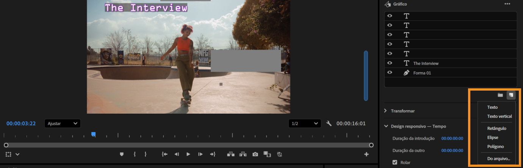
Task: Open the Ajustar zoom dropdown
Action: 63,123
